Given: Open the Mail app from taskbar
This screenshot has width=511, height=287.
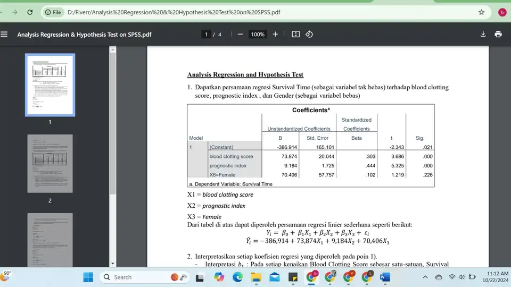Looking at the screenshot, I should (275, 277).
